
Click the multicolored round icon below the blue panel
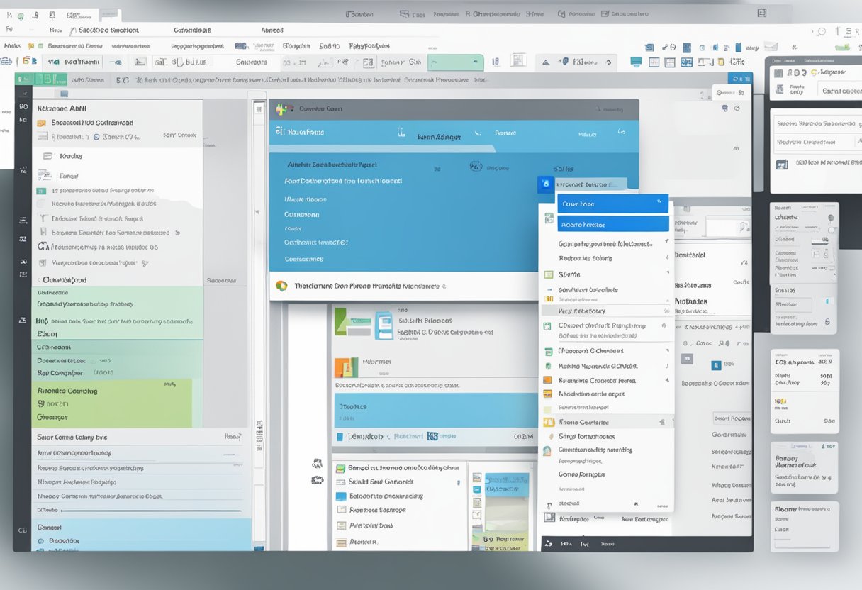[281, 286]
